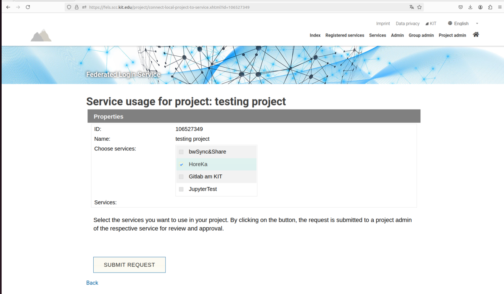The width and height of the screenshot is (504, 294).
Task: Tick the Gitlab am KIT checkbox
Action: (x=181, y=177)
